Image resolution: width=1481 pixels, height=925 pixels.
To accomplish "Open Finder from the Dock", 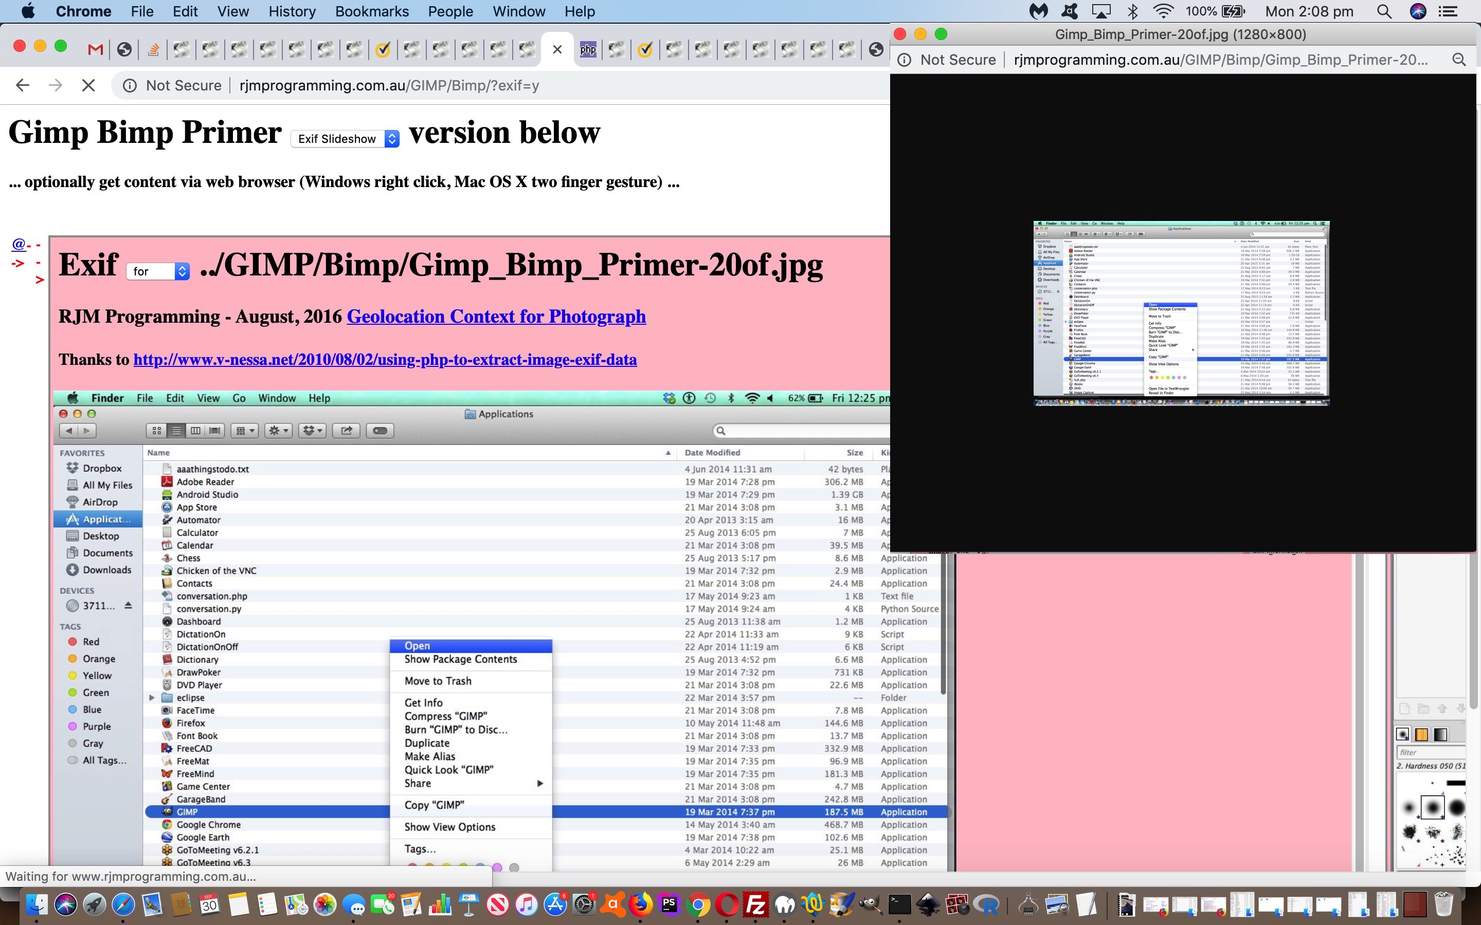I will [37, 903].
